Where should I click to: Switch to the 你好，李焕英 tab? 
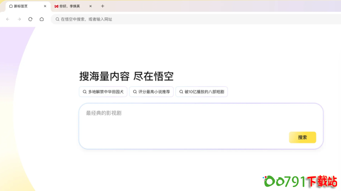click(70, 6)
